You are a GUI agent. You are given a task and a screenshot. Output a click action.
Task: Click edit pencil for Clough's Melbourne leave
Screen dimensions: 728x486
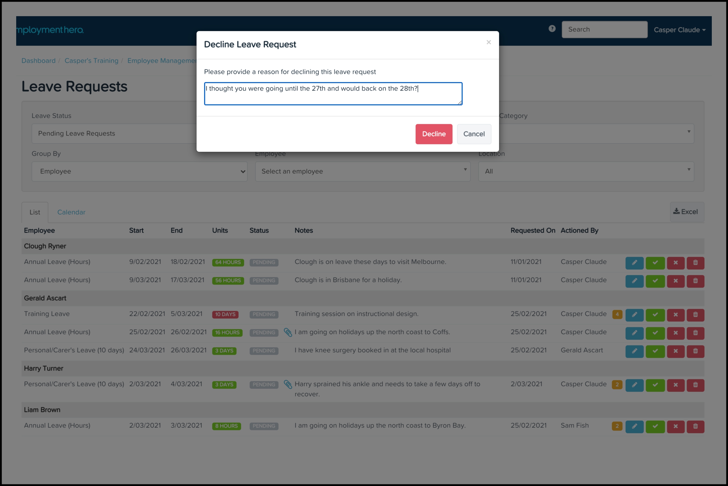[634, 262]
